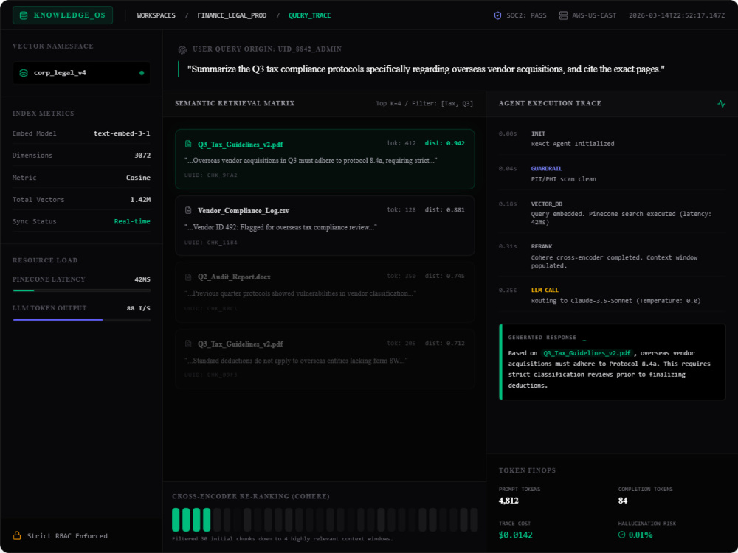
Task: Click the 3072 dimensions value
Action: tap(142, 155)
